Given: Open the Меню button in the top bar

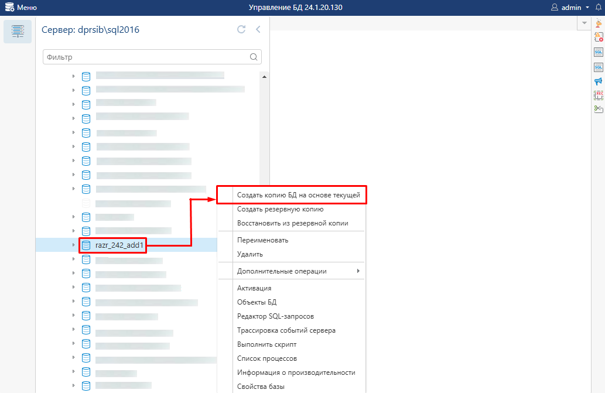Looking at the screenshot, I should point(21,8).
